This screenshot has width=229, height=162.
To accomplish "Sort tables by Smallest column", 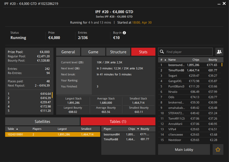I will 86,129.
